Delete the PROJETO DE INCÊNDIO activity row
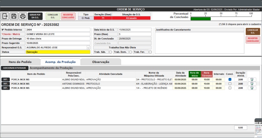The height and width of the screenshot is (138, 262). [252, 88]
